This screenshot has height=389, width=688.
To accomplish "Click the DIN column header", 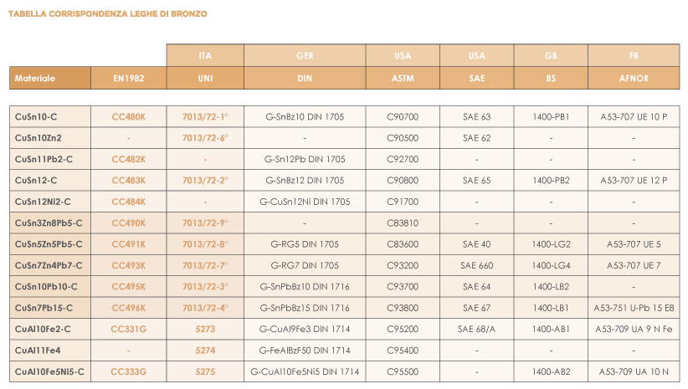I will (305, 78).
